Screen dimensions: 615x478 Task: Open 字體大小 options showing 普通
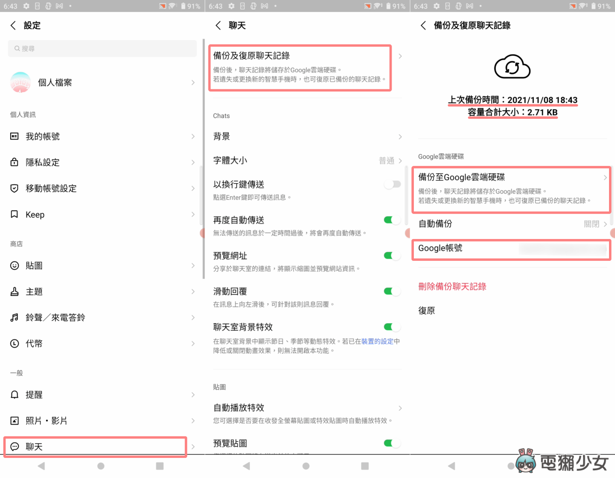pos(306,160)
